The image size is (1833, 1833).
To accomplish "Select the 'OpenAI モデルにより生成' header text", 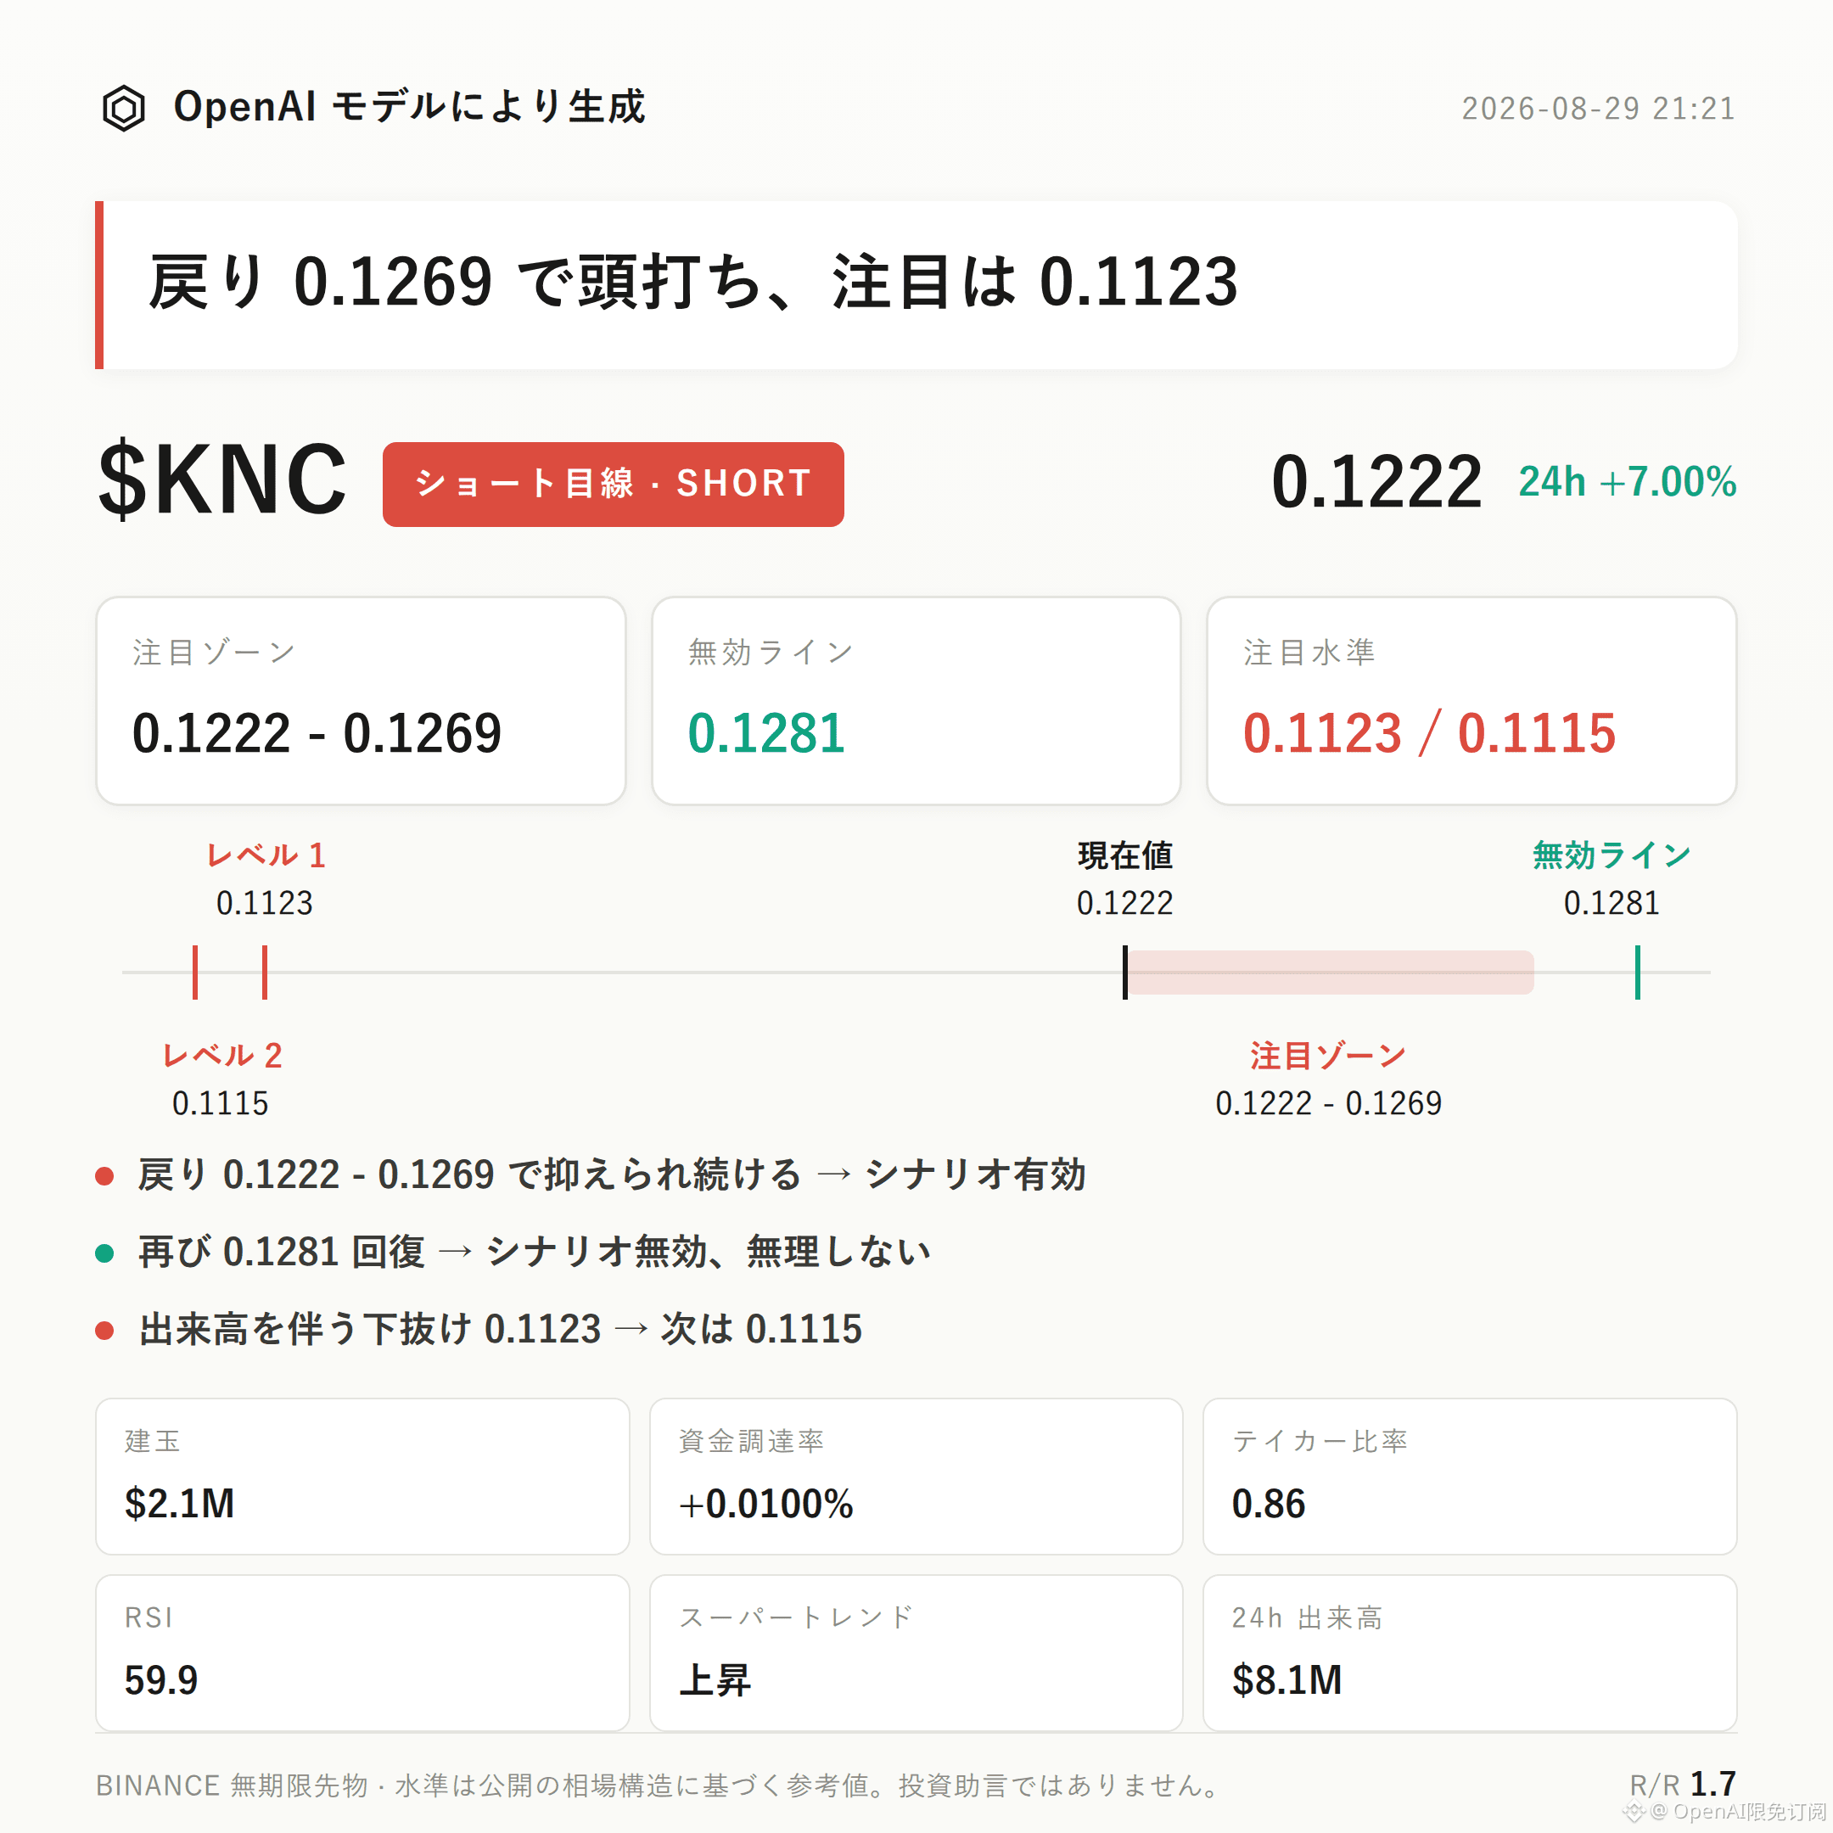I will click(x=409, y=106).
